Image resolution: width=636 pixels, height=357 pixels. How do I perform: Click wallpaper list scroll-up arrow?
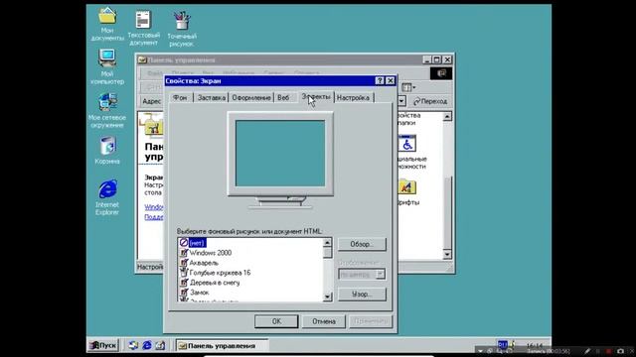tap(327, 243)
